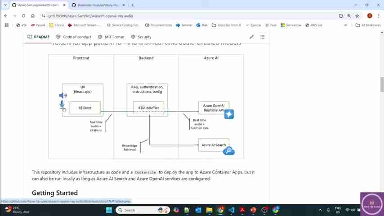Open the weather widget on the taskbar
The width and height of the screenshot is (384, 216).
(17, 210)
